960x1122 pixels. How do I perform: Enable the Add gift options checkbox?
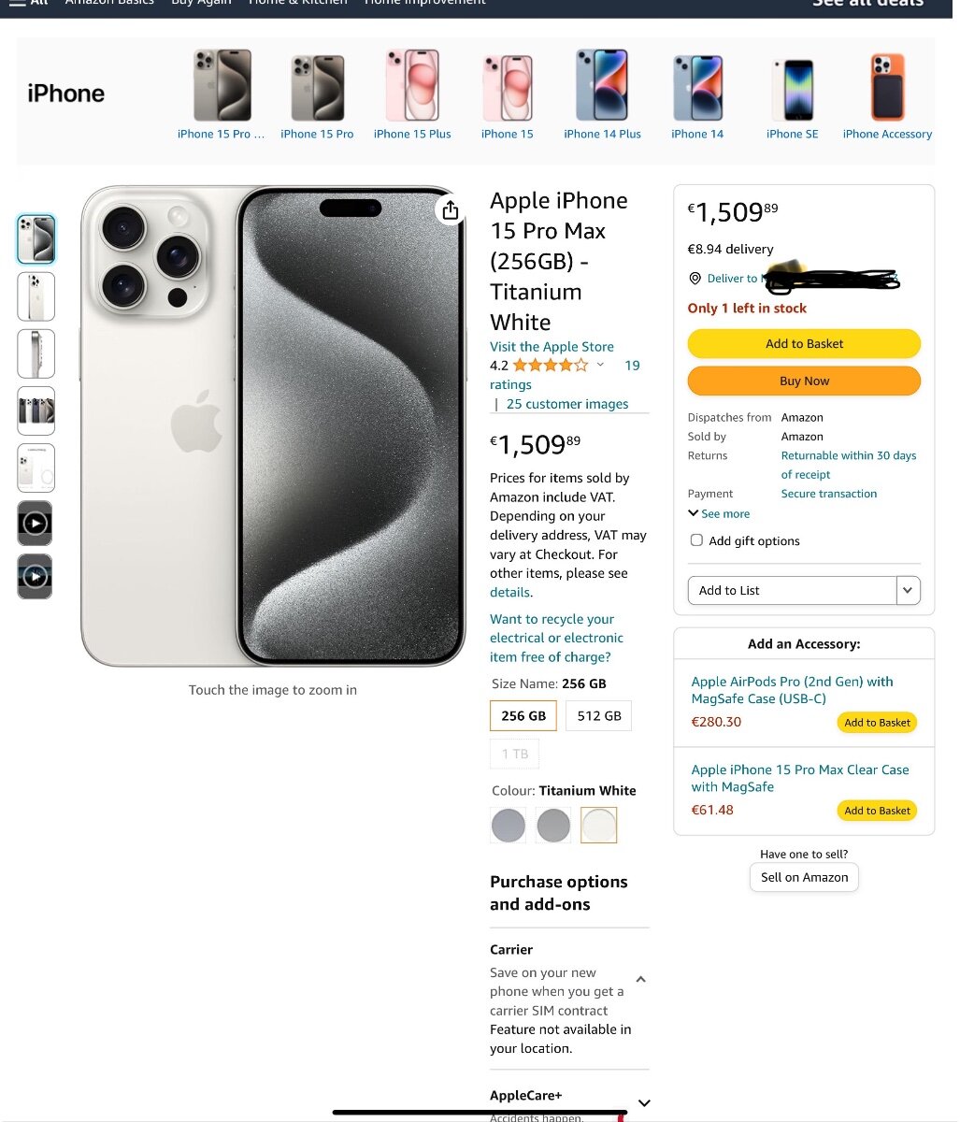pyautogui.click(x=696, y=540)
